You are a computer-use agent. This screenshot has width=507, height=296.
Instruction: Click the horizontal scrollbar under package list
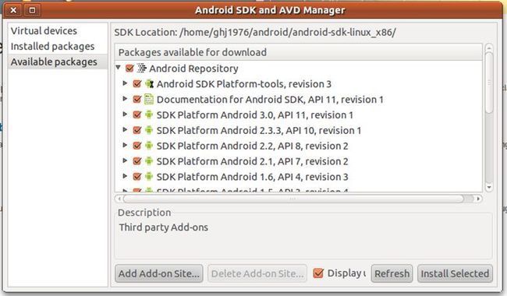click(293, 199)
